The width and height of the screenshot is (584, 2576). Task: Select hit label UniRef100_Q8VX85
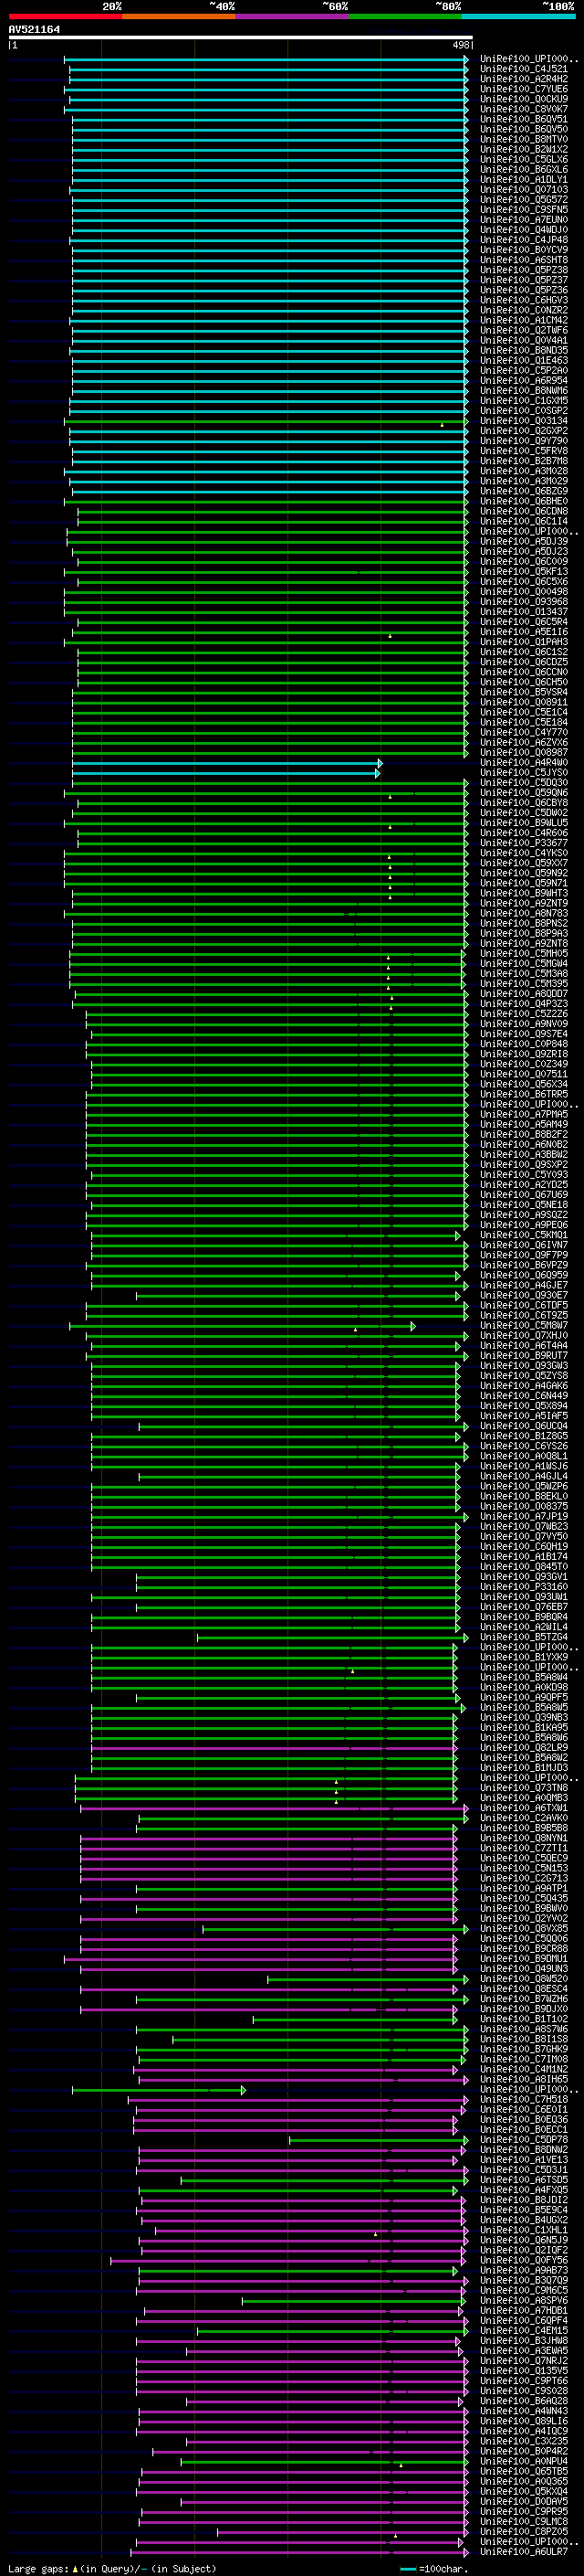524,1929
